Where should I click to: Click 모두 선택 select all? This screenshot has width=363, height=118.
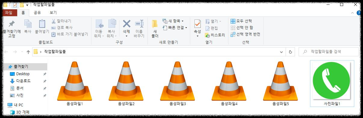(x=241, y=21)
